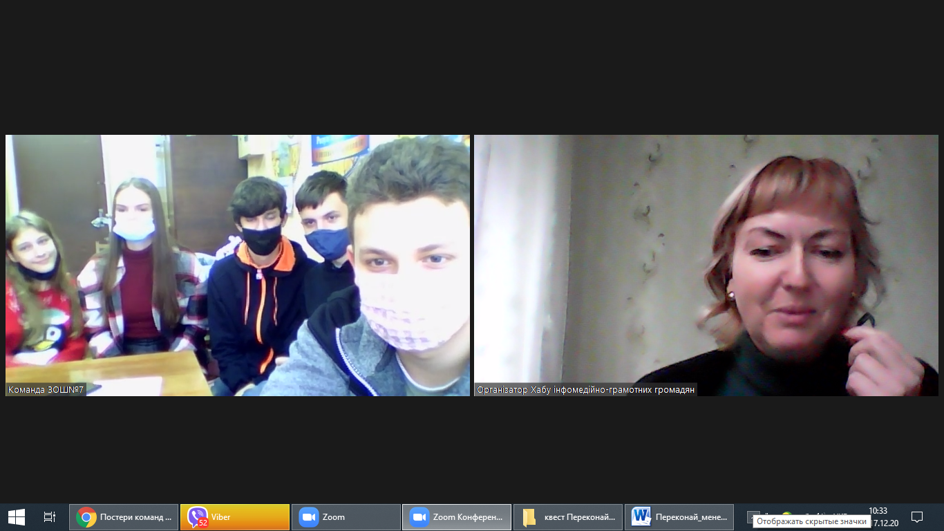This screenshot has width=944, height=531.
Task: Open Viber with 52 unread messages
Action: click(x=234, y=516)
